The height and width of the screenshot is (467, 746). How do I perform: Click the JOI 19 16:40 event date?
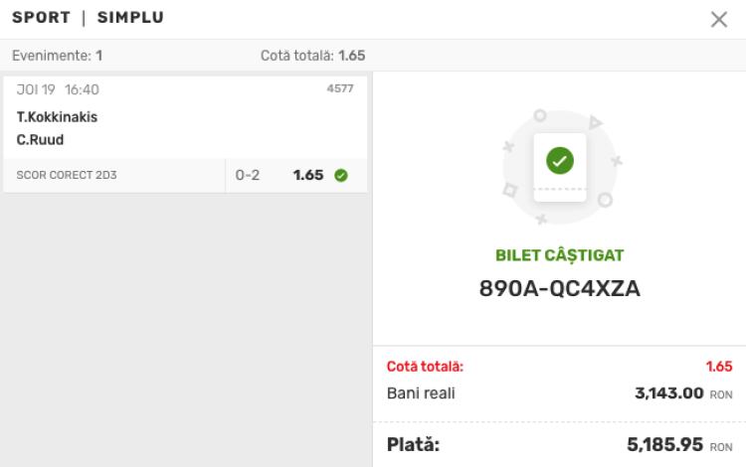pos(58,89)
